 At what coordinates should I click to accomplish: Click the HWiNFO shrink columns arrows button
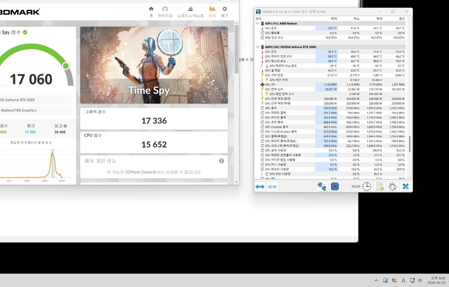272,186
